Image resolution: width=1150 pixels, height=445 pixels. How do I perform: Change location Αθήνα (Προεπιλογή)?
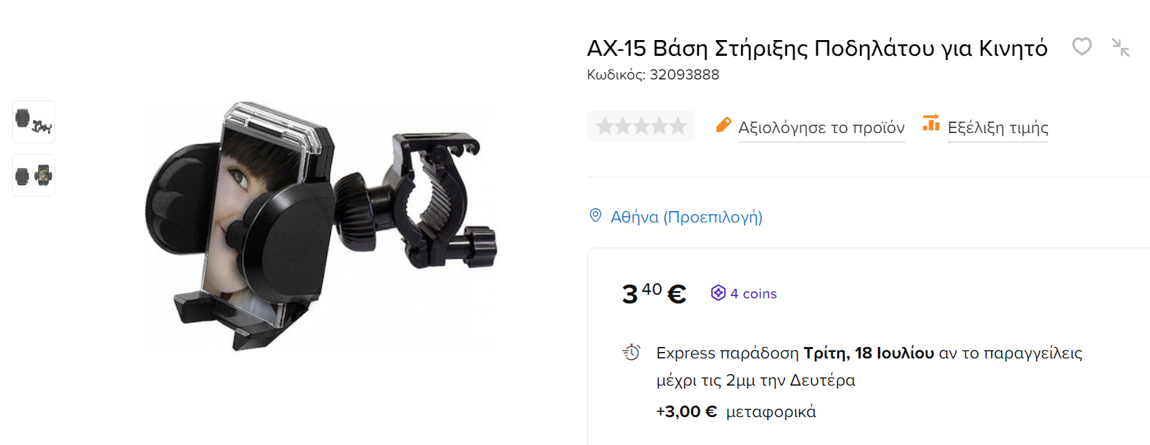[686, 217]
